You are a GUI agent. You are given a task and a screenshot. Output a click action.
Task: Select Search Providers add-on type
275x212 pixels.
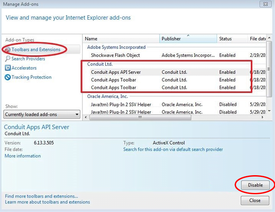(28, 59)
